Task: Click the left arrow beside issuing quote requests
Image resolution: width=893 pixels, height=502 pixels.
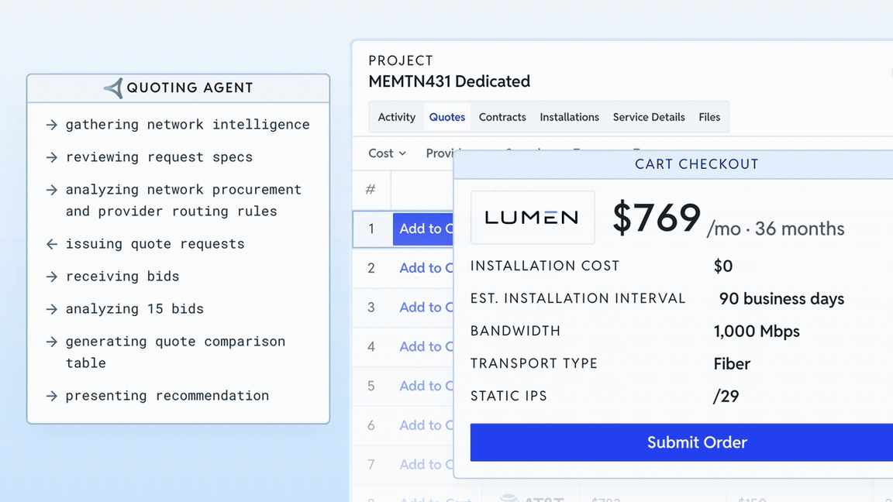Action: click(x=52, y=244)
